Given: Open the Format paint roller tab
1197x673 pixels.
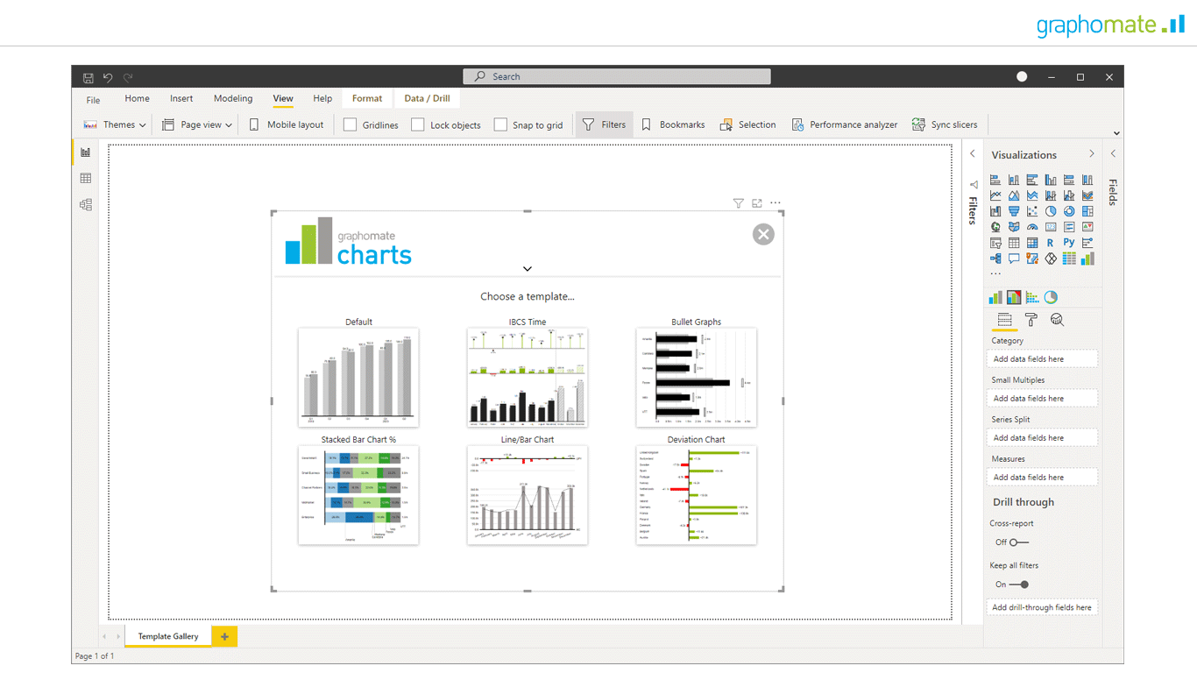Looking at the screenshot, I should pos(1031,320).
